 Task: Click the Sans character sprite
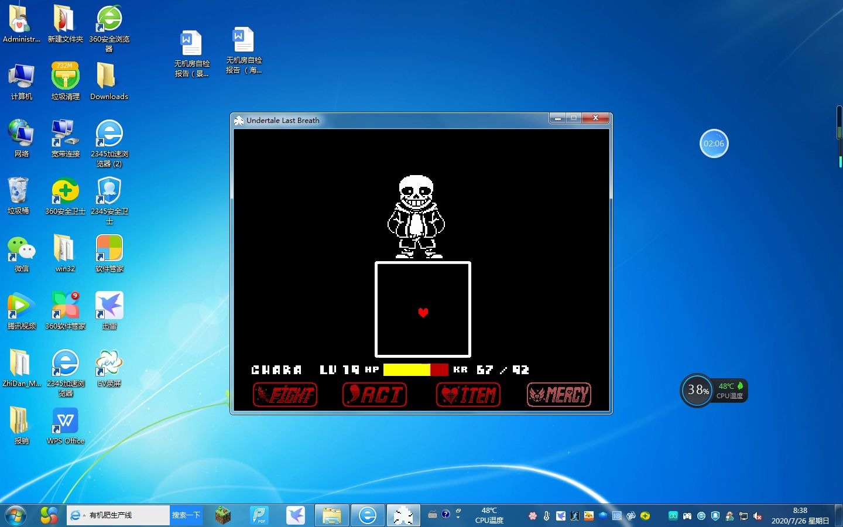tap(416, 217)
